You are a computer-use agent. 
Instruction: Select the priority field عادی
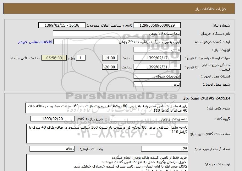(x=157, y=50)
